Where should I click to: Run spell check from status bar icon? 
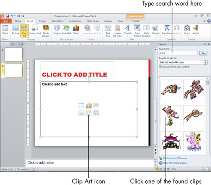coord(34,169)
